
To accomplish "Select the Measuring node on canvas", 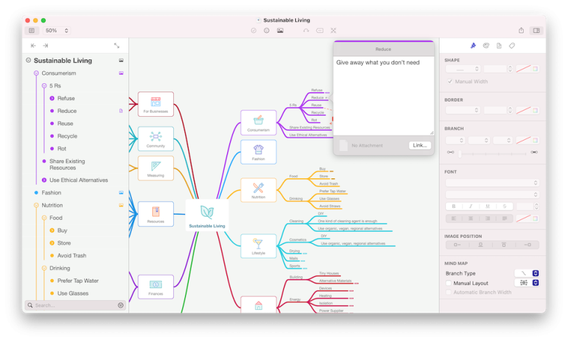I will coord(156,168).
